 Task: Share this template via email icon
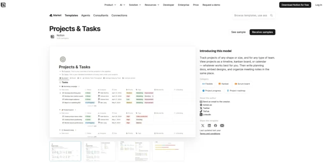[222, 126]
